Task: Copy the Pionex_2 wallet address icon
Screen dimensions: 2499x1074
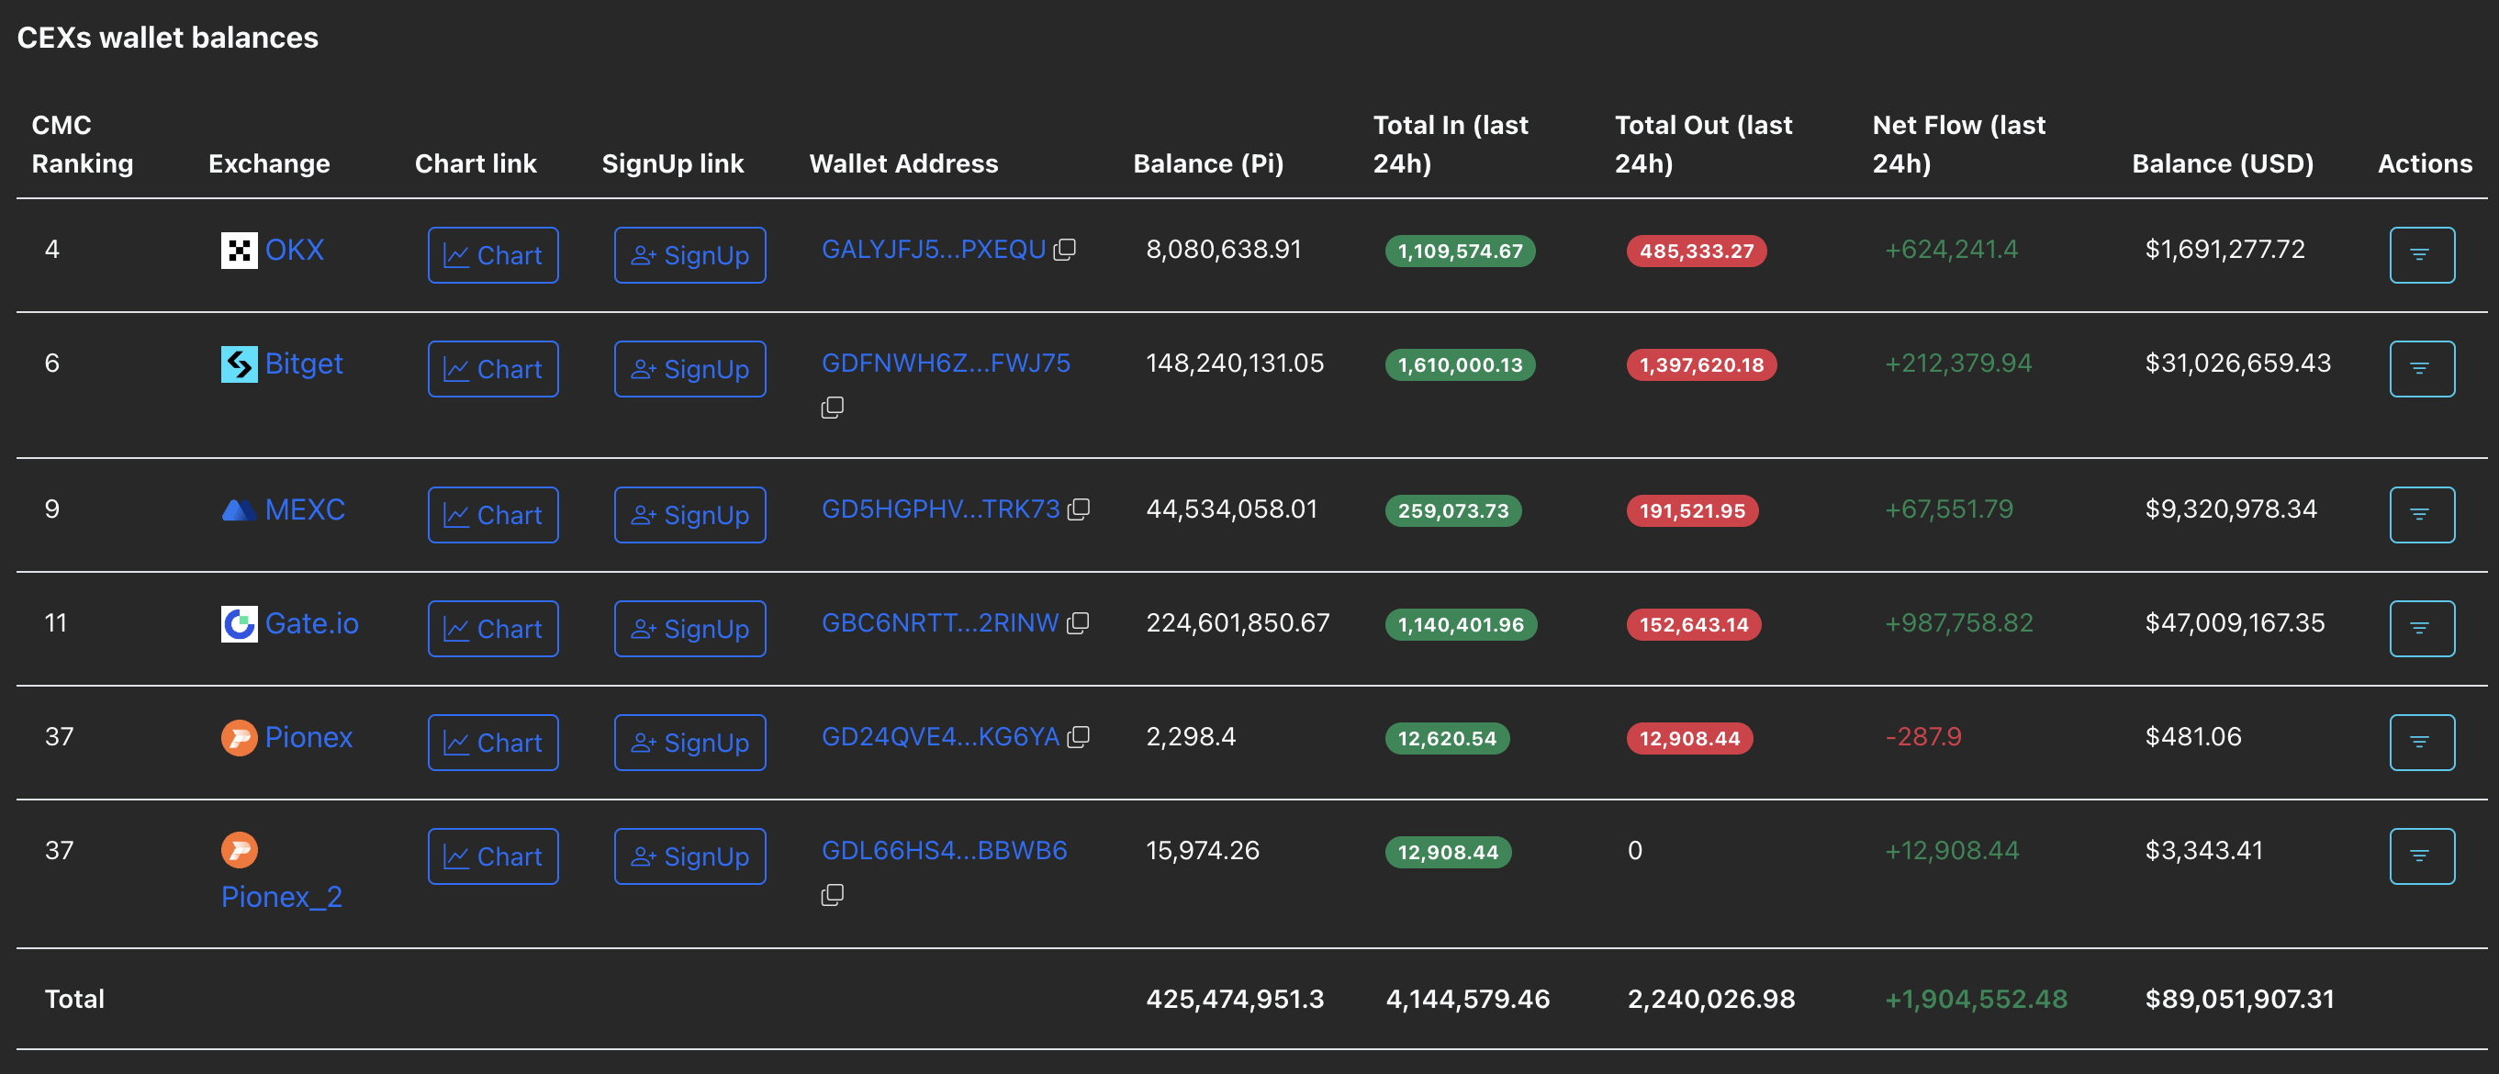Action: click(x=833, y=894)
